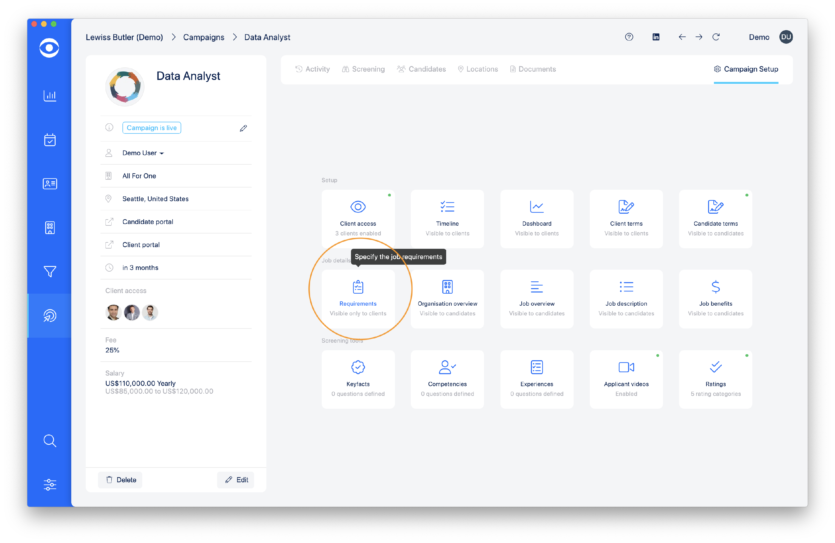This screenshot has height=543, width=835.
Task: Open the Candidate portal link
Action: point(148,222)
